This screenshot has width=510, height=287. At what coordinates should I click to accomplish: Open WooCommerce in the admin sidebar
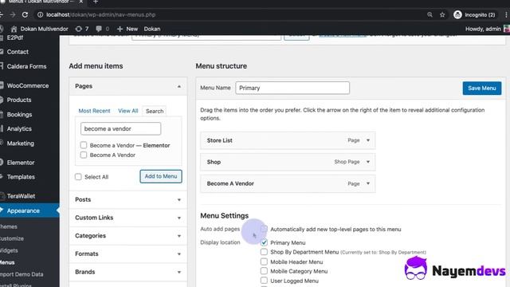(28, 85)
